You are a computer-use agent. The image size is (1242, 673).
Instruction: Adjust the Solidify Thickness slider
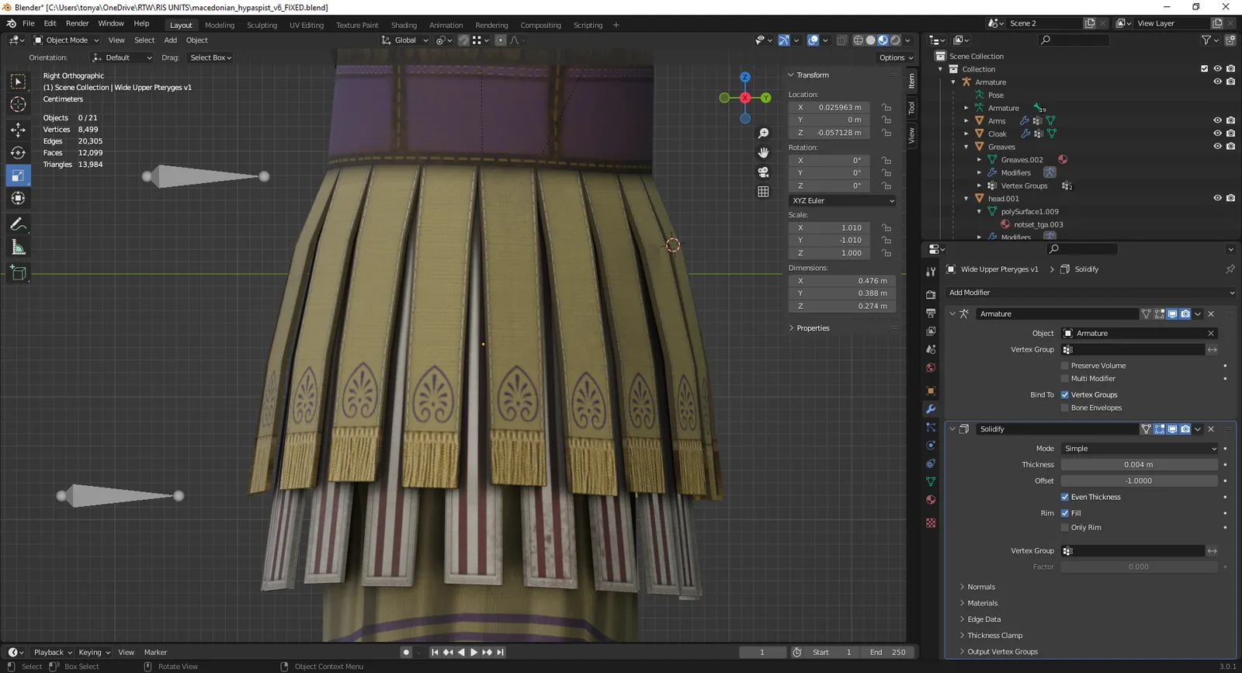click(1140, 465)
